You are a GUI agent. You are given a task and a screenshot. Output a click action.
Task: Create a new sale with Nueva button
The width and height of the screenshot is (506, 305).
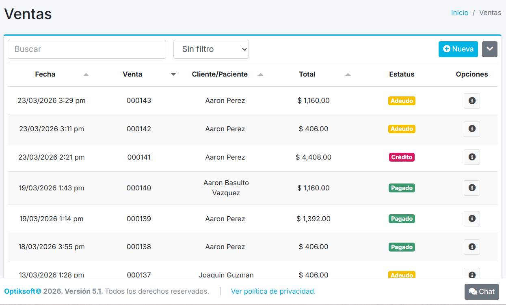[x=458, y=49]
